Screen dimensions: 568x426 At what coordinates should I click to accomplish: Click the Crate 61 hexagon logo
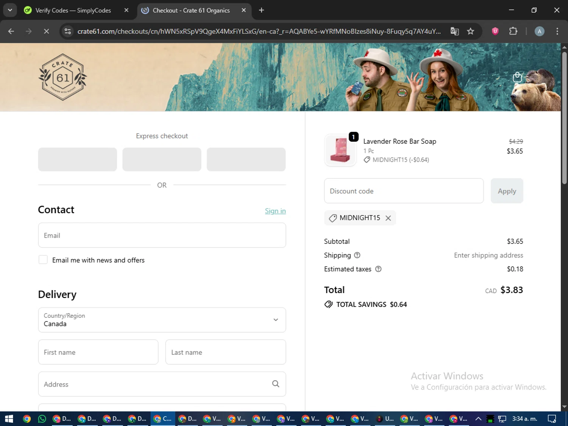pyautogui.click(x=63, y=77)
